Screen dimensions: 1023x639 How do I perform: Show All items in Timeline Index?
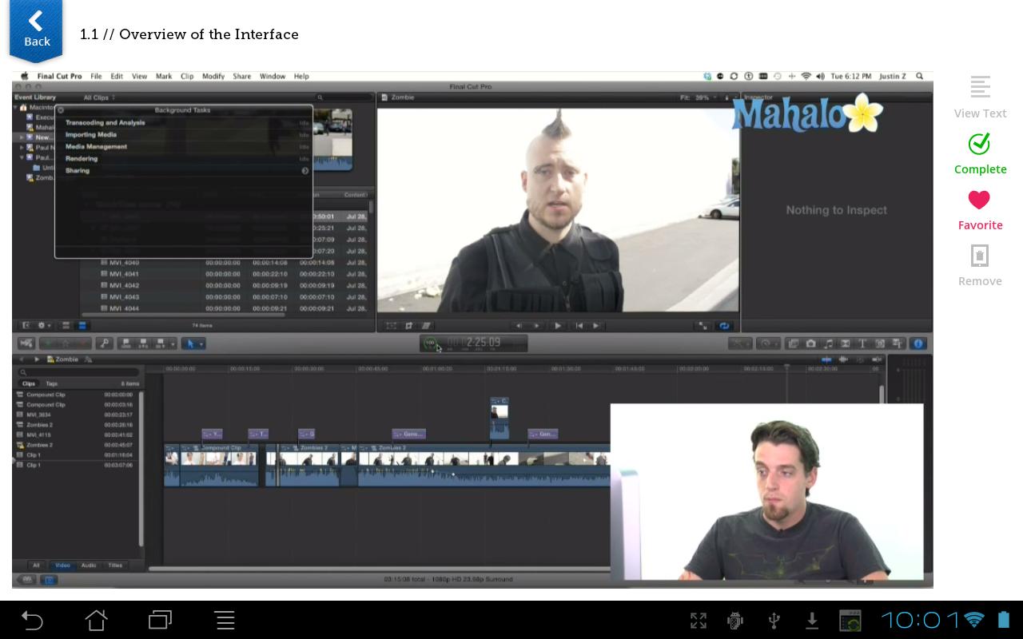tap(36, 566)
